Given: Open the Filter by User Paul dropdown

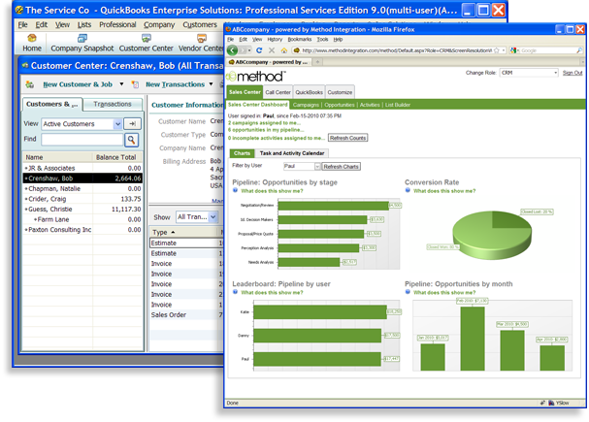Looking at the screenshot, I should point(317,166).
